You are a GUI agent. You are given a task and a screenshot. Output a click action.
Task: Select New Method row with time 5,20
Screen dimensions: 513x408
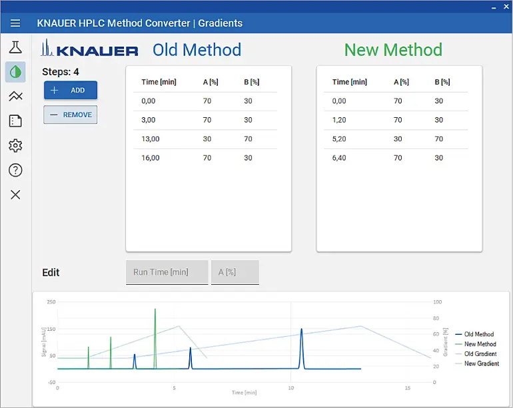point(396,139)
